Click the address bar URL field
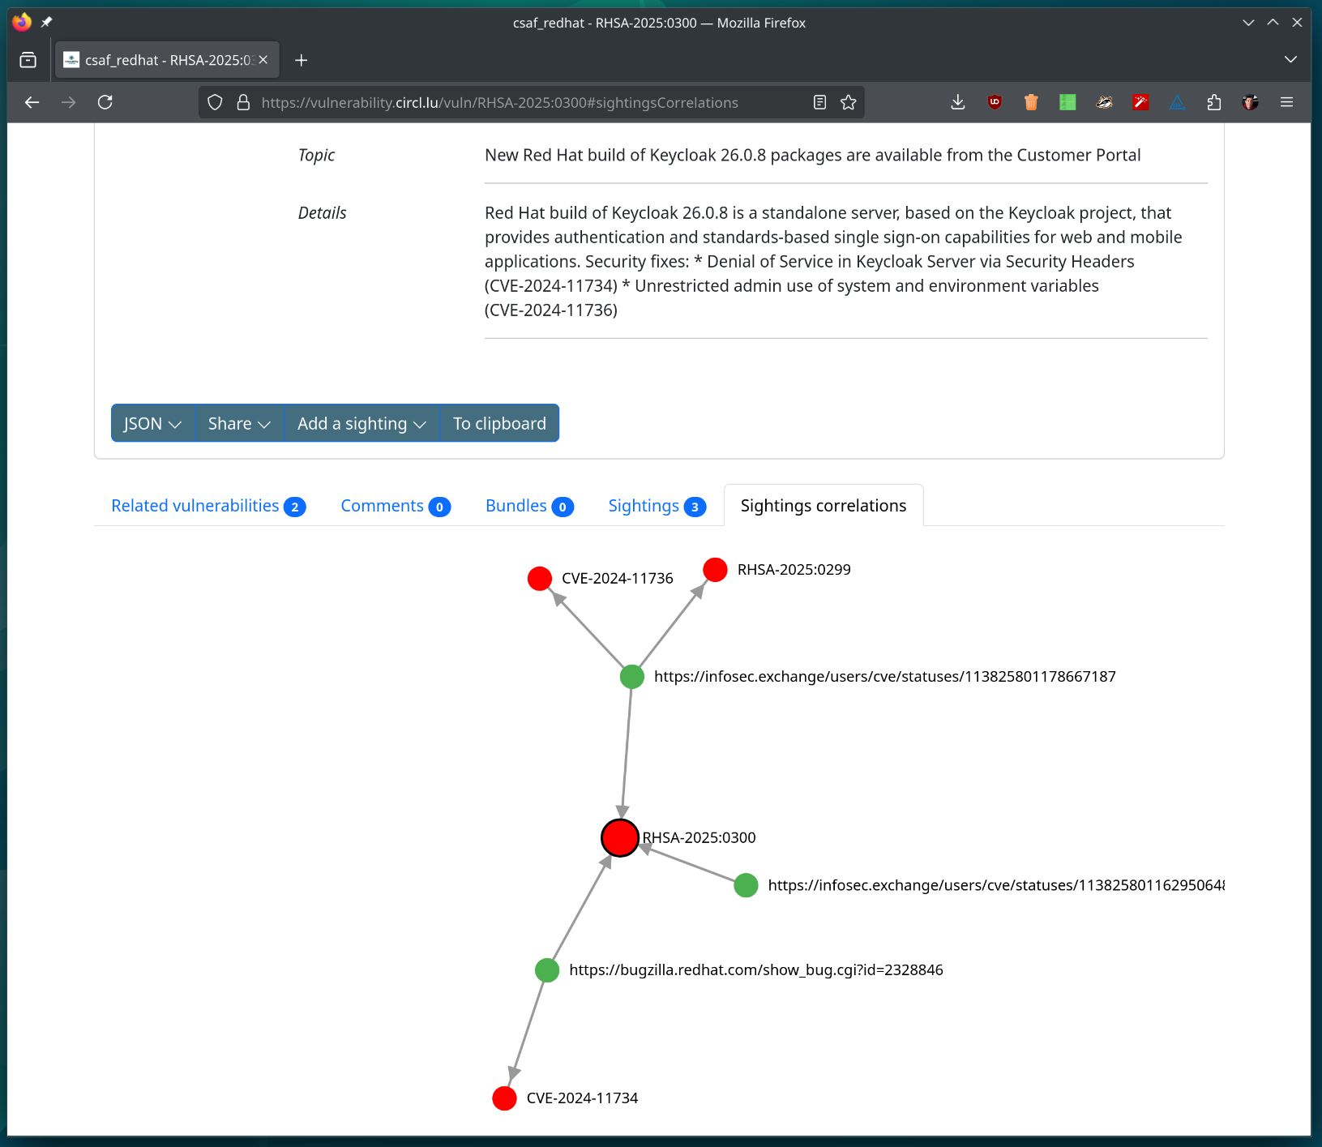The height and width of the screenshot is (1147, 1322). 519,103
